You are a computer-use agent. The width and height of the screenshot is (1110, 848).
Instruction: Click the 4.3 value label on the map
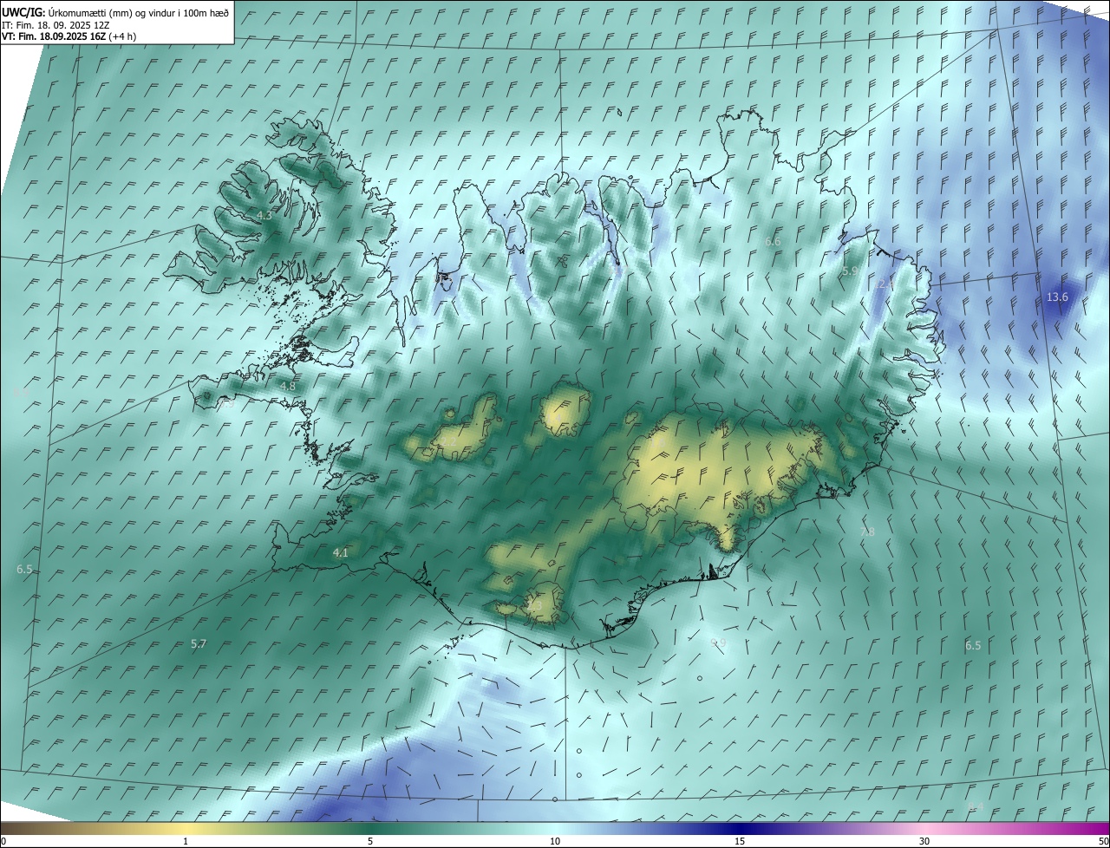[264, 215]
